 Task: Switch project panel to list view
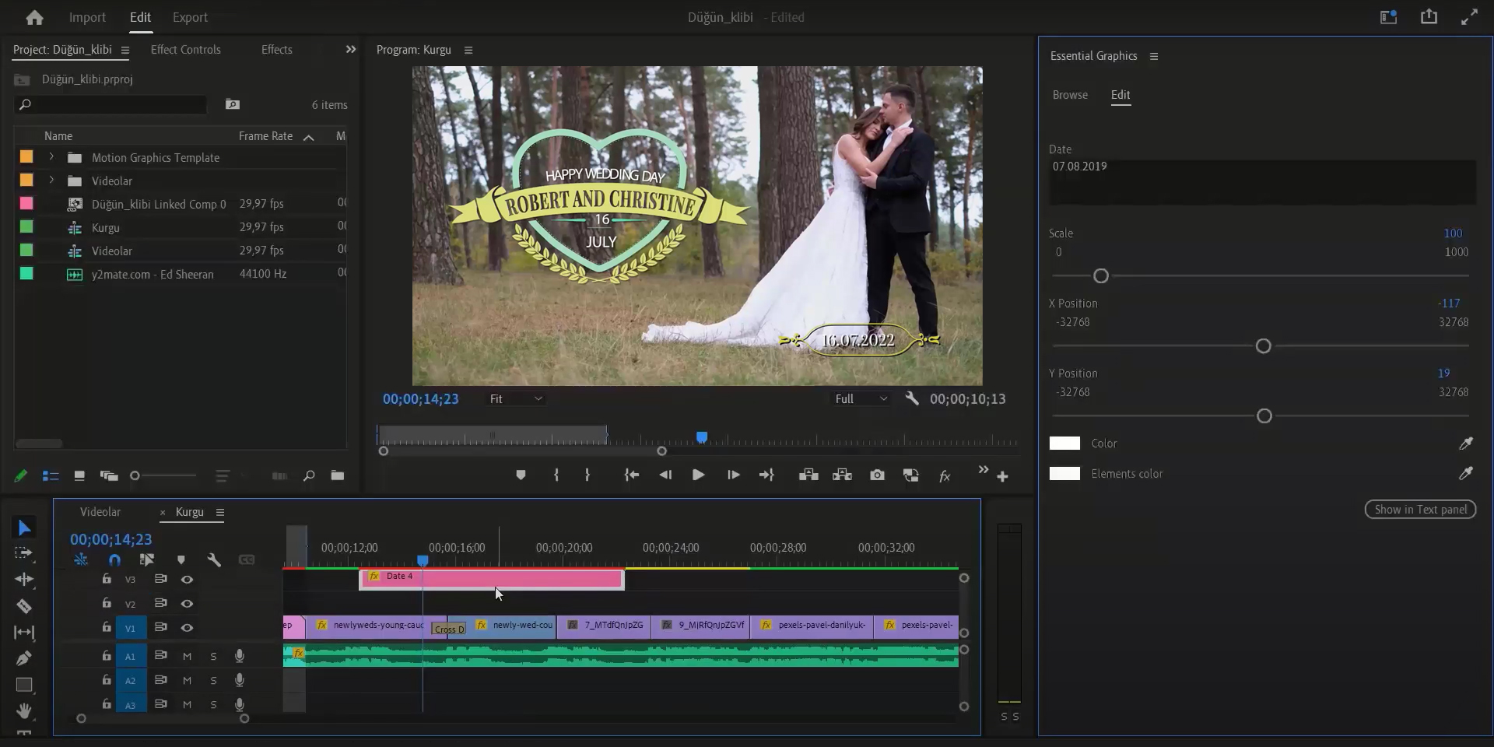click(x=50, y=475)
